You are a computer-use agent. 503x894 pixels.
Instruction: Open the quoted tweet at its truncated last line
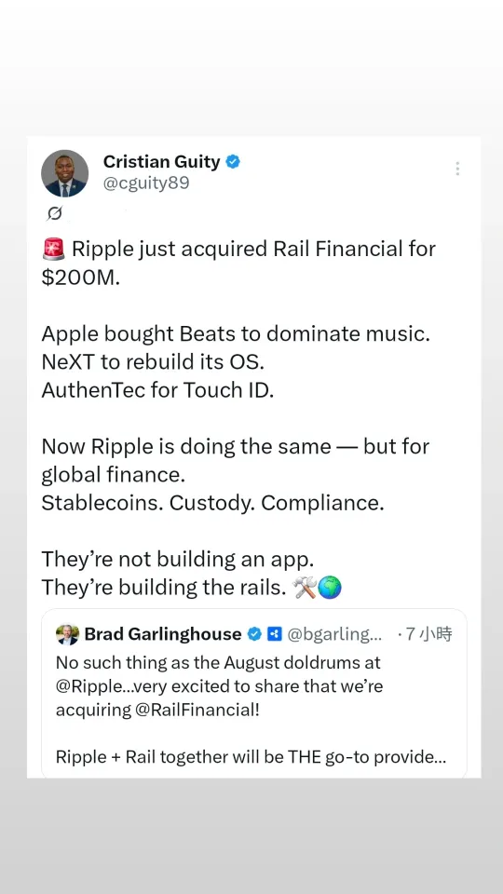(251, 757)
